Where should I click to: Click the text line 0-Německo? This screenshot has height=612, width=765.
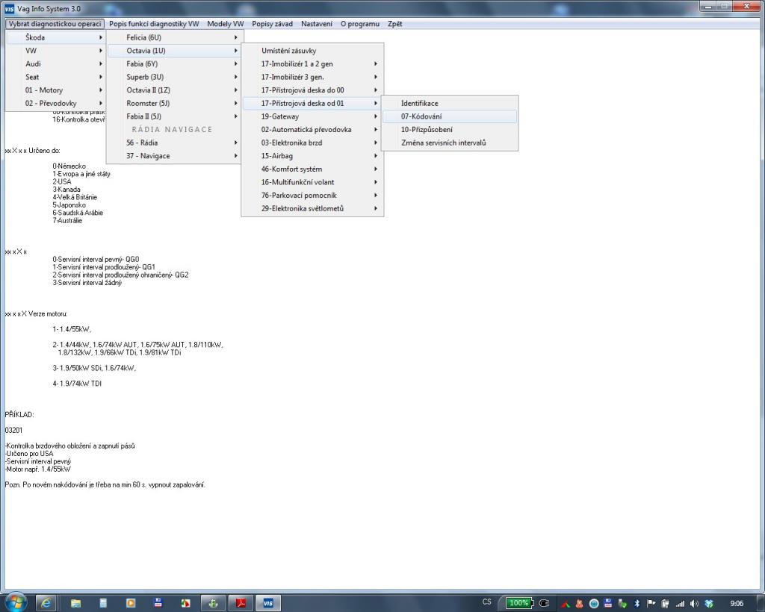tap(69, 166)
